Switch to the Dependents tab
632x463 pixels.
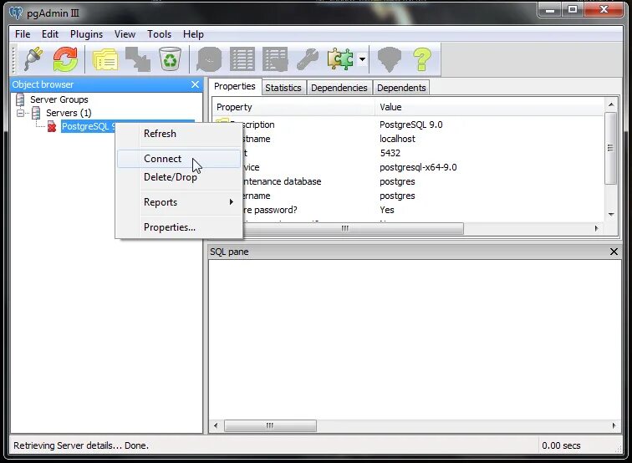[401, 88]
